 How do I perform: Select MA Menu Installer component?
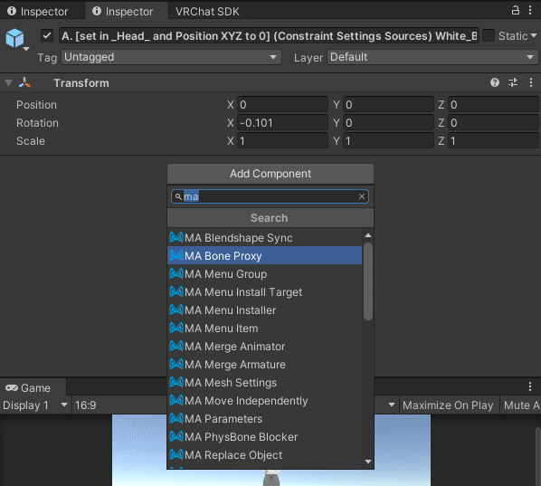pyautogui.click(x=265, y=310)
